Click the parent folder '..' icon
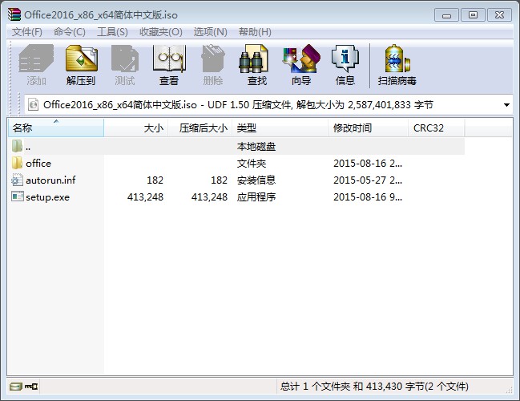This screenshot has width=520, height=401. pyautogui.click(x=18, y=146)
